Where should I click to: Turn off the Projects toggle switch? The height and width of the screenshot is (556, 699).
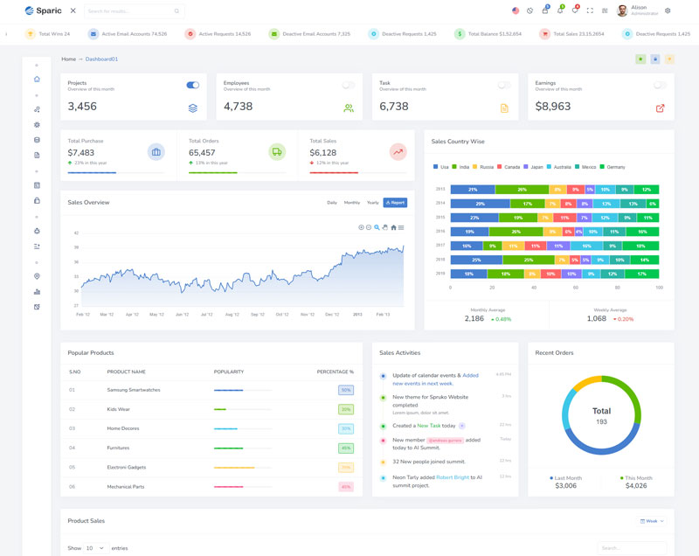192,85
